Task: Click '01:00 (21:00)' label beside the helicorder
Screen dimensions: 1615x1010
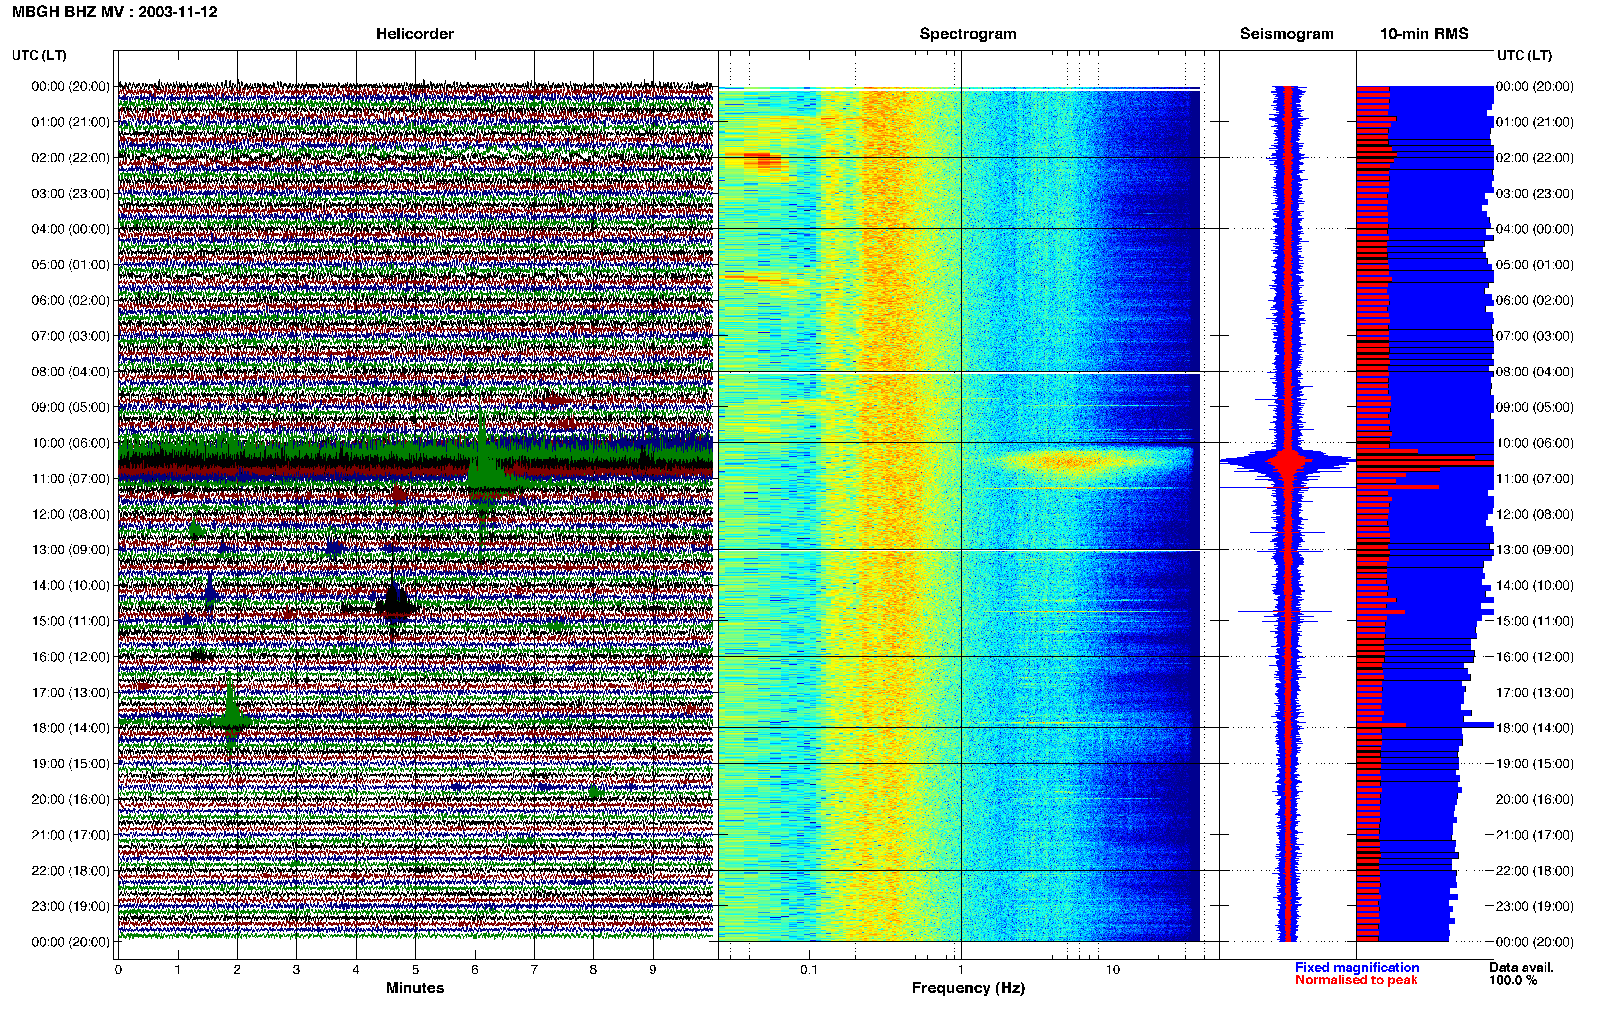Action: (x=71, y=122)
